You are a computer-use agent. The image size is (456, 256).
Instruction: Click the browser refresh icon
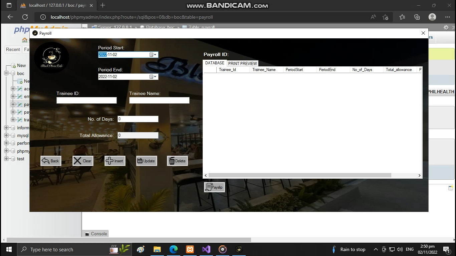pos(25,17)
